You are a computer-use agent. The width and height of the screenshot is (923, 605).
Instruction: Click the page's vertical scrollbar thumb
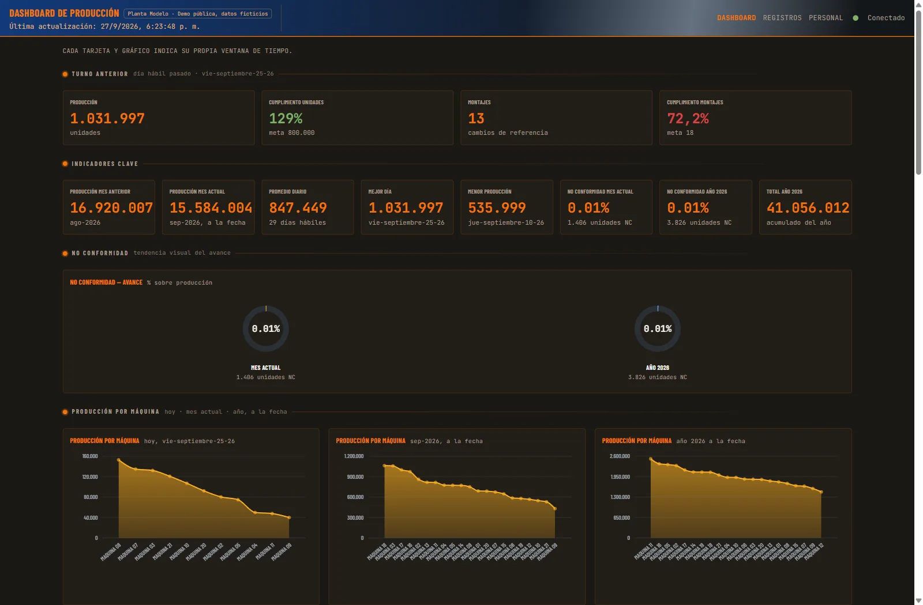point(918,92)
